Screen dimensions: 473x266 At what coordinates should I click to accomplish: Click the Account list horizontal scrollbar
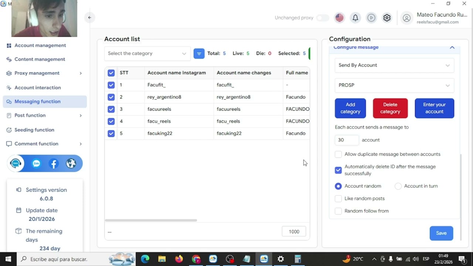[x=151, y=220]
